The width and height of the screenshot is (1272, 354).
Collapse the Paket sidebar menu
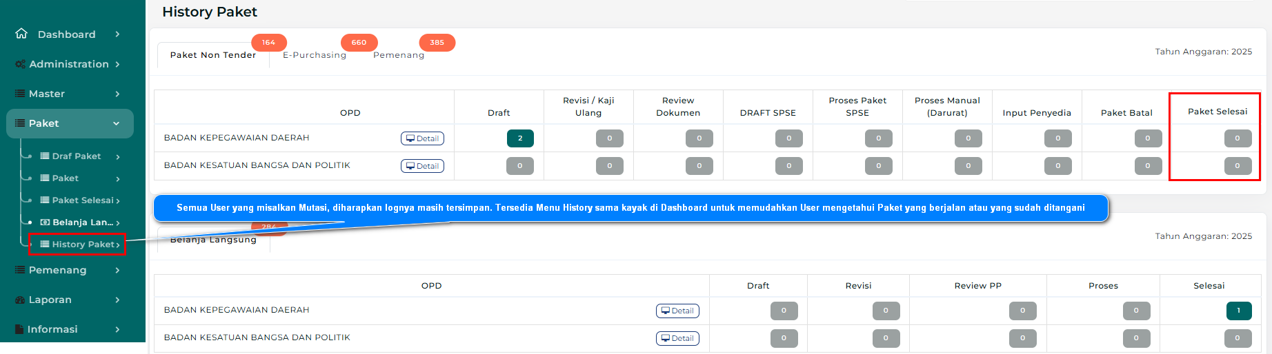coord(116,123)
